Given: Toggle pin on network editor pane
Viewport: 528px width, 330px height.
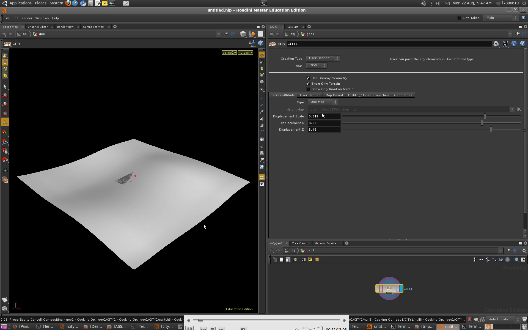Looking at the screenshot, I should click(508, 250).
